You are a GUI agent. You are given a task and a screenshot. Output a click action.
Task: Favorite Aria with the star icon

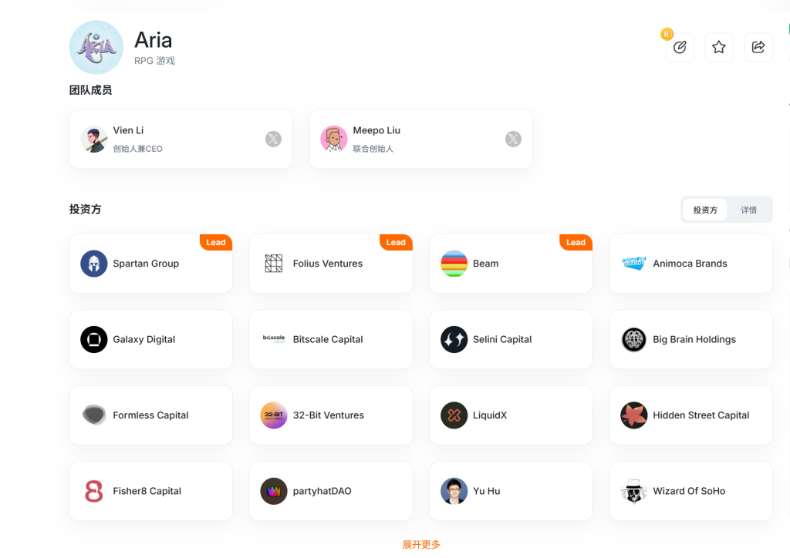[719, 47]
